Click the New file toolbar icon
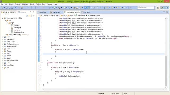 (x=2, y=8)
